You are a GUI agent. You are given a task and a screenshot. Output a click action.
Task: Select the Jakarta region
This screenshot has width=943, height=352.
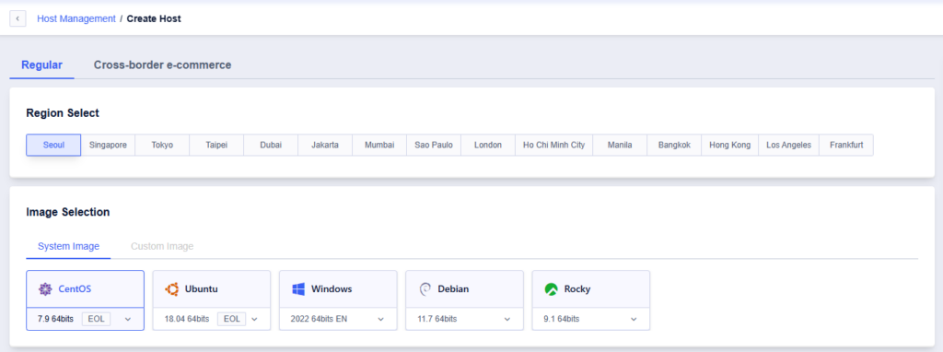coord(325,145)
